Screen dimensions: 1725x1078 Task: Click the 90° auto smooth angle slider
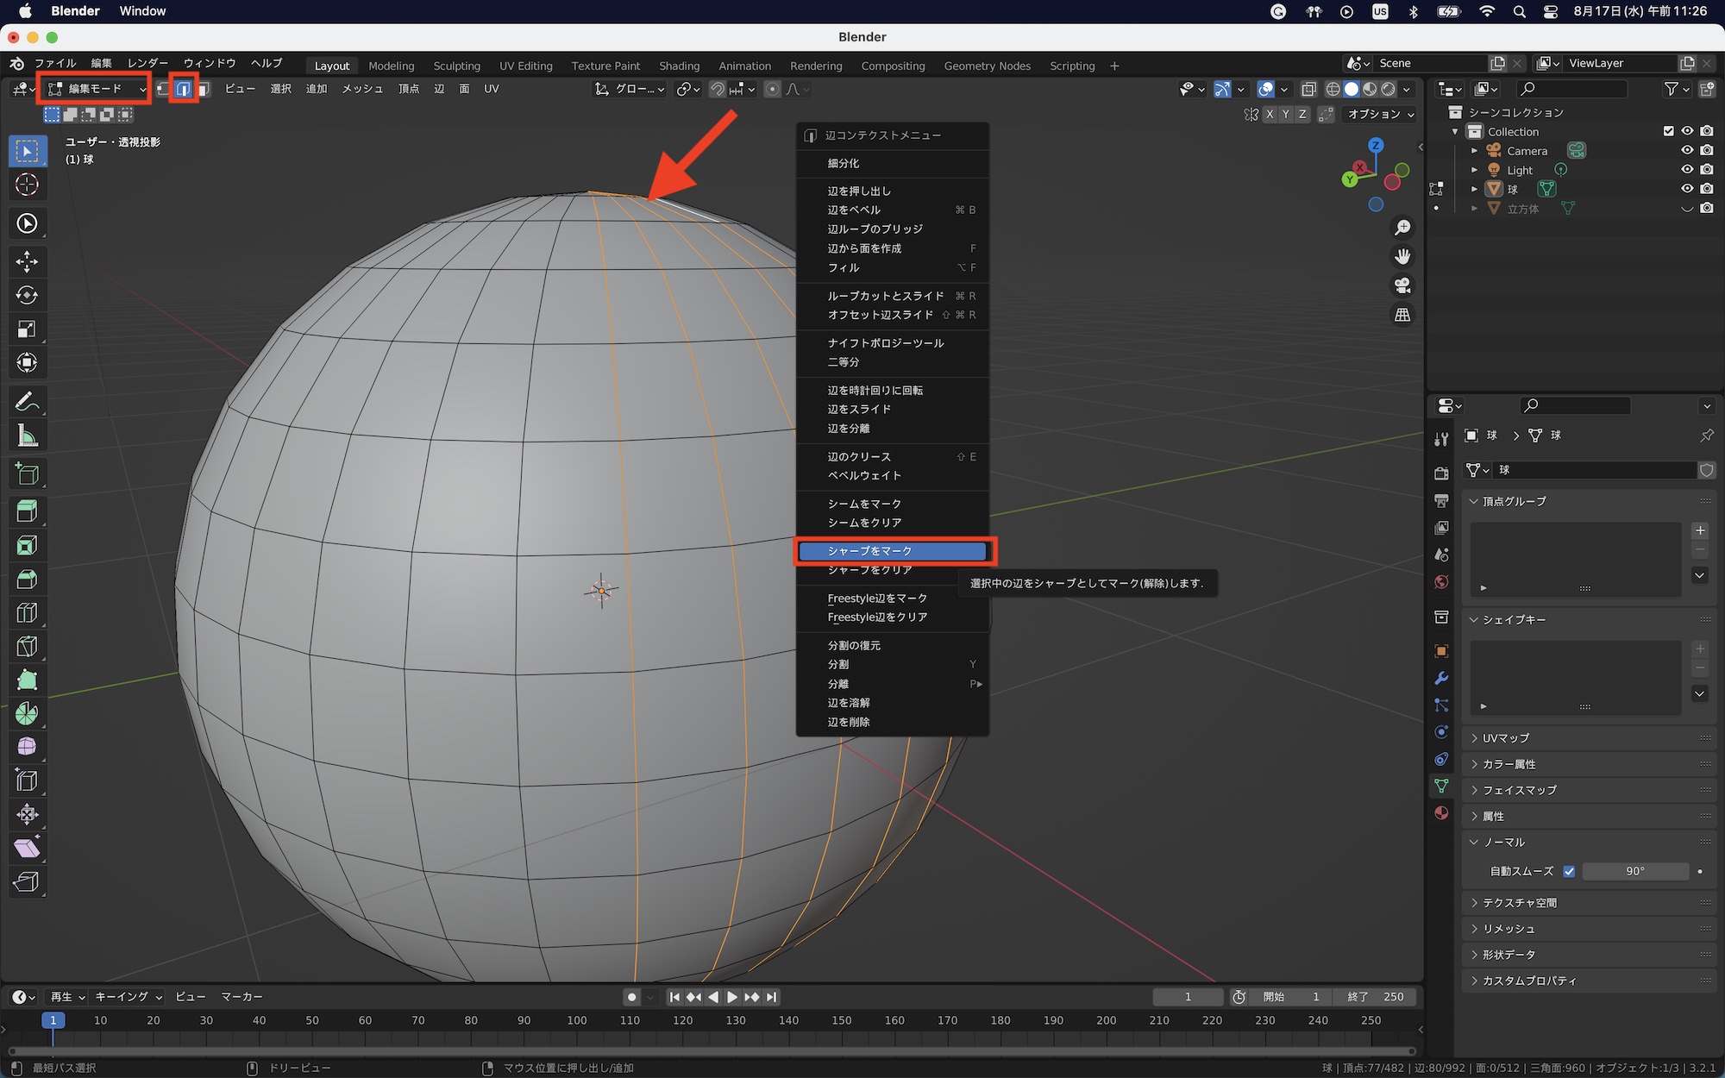coord(1634,871)
